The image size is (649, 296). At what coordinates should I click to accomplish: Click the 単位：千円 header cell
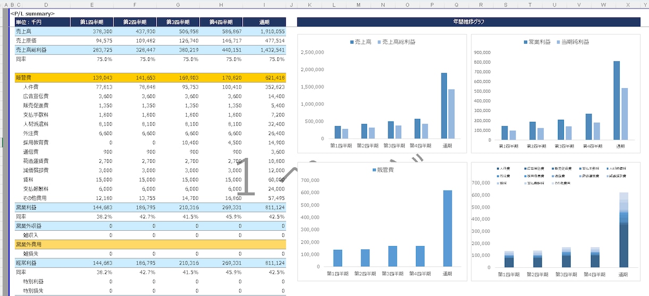coord(43,22)
